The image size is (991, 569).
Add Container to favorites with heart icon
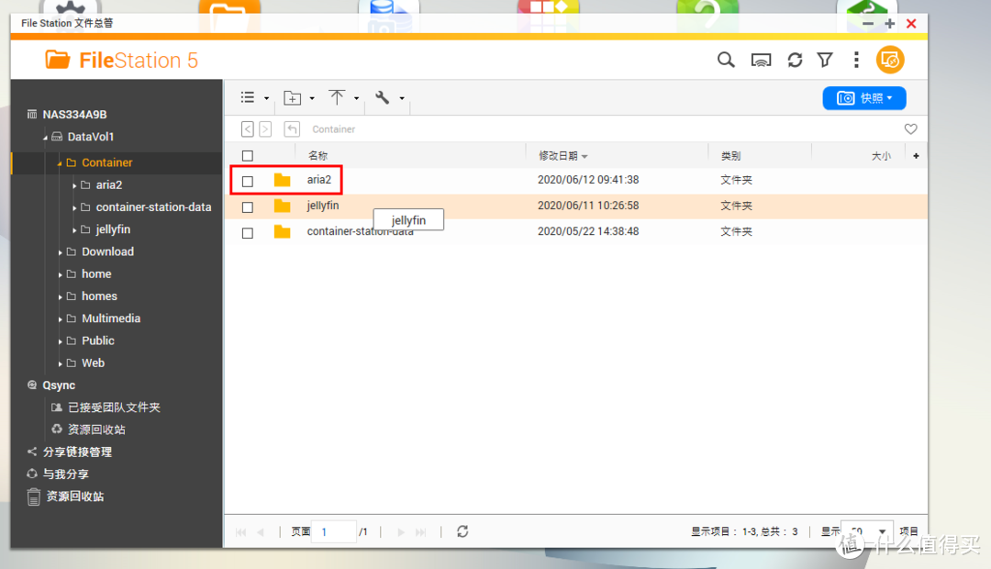pyautogui.click(x=911, y=129)
